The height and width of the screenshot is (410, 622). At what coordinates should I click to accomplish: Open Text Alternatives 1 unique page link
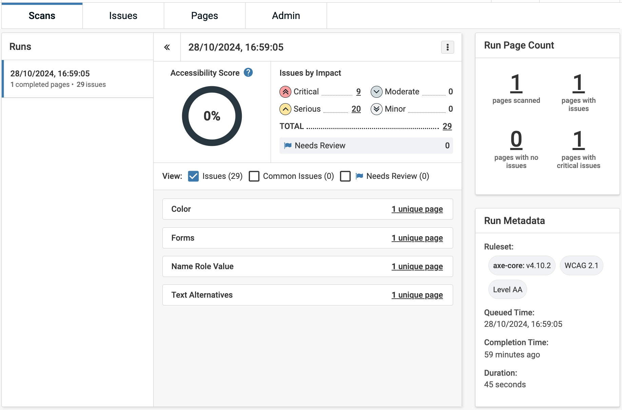pos(417,295)
